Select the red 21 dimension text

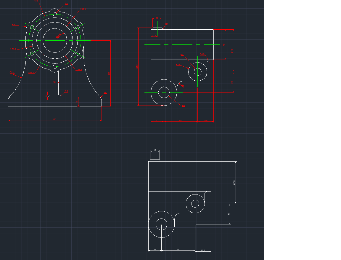(157, 120)
